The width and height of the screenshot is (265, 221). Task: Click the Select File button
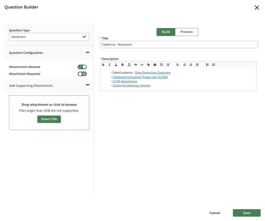click(x=49, y=119)
